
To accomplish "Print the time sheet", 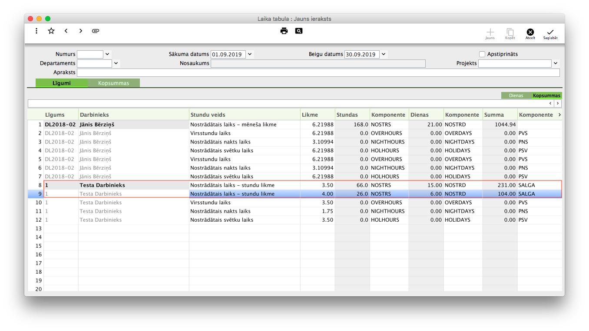I will pyautogui.click(x=284, y=31).
